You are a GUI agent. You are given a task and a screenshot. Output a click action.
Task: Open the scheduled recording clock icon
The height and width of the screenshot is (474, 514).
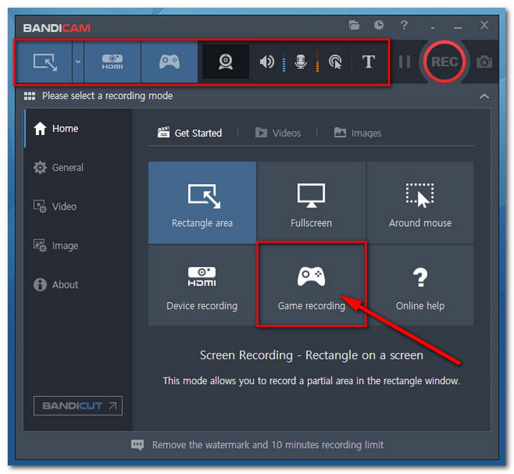click(379, 25)
